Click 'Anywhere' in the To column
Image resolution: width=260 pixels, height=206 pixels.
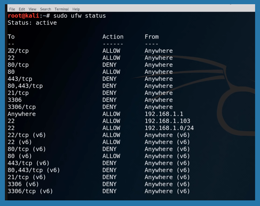22,114
